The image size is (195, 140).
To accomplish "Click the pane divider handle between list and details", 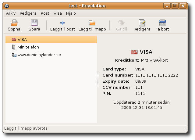I will tap(98, 79).
